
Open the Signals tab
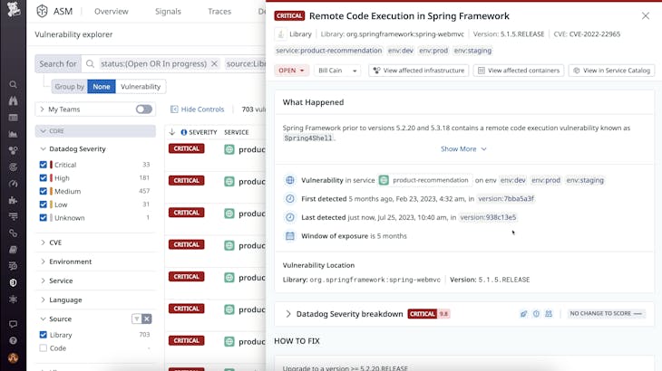pyautogui.click(x=168, y=12)
